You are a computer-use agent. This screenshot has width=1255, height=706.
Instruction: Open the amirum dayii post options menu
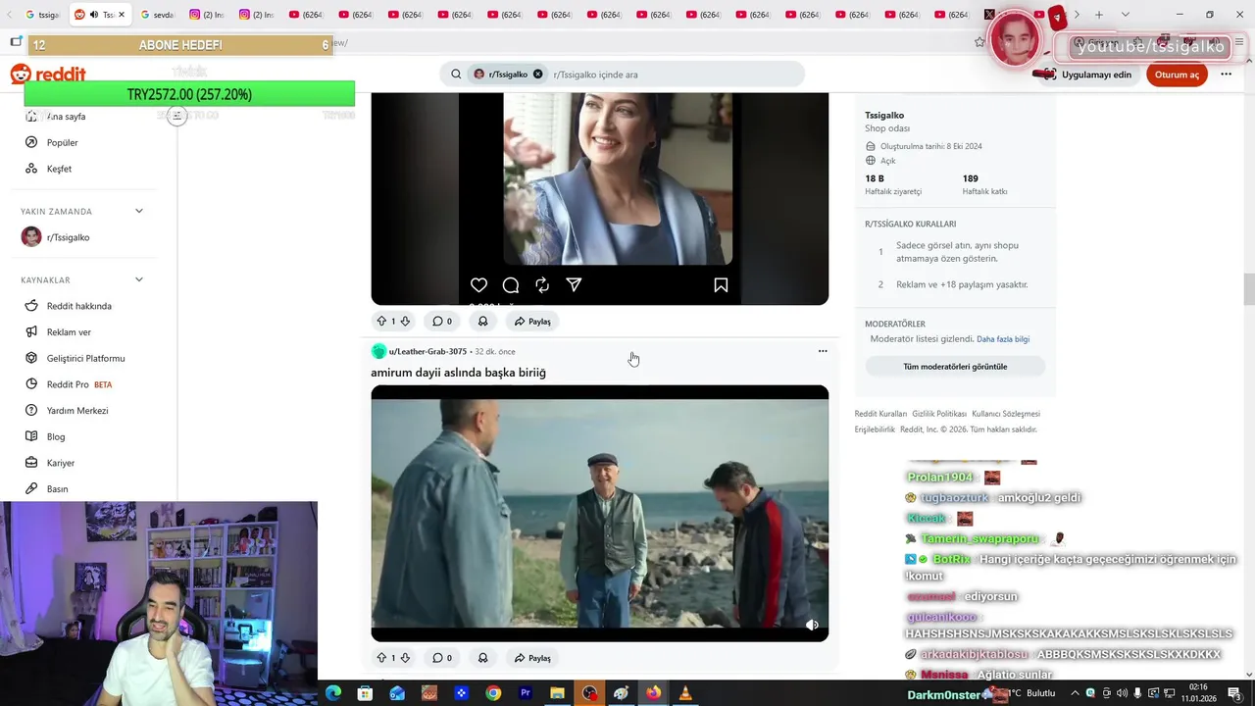click(823, 351)
